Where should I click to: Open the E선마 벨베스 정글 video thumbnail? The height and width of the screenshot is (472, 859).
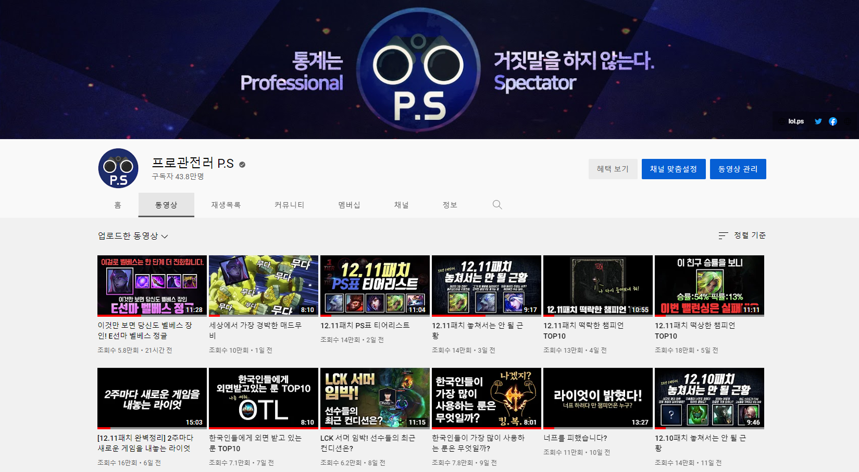(152, 285)
